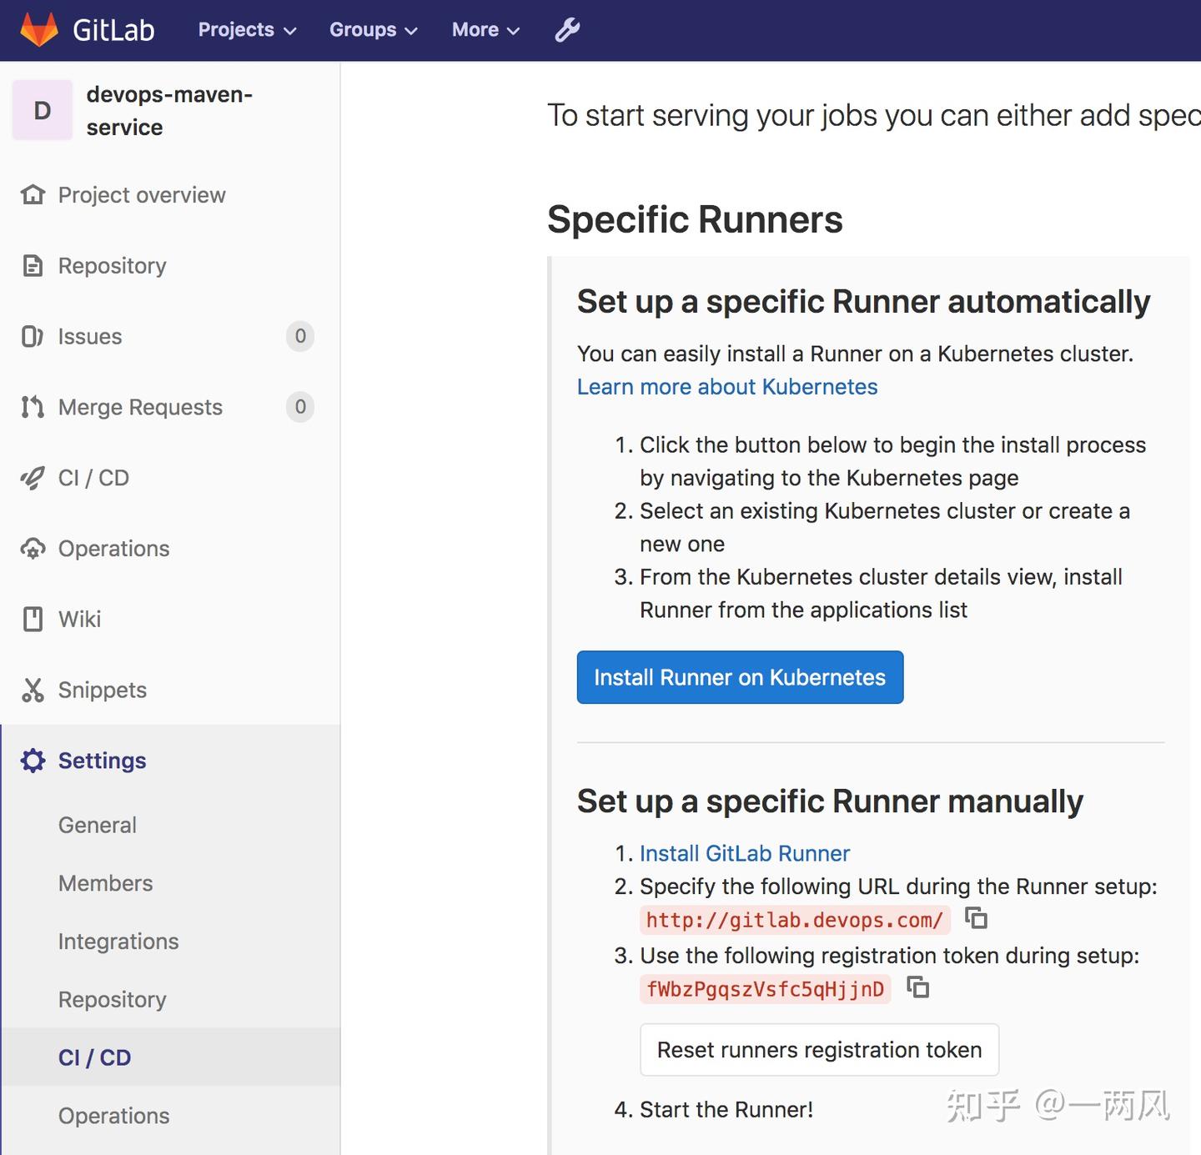The width and height of the screenshot is (1201, 1155).
Task: Open the Repository file icon in sidebar
Action: tap(33, 265)
